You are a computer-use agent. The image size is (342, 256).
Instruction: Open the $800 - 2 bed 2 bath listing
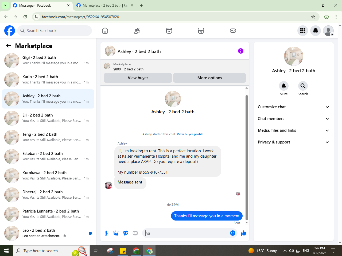128,69
